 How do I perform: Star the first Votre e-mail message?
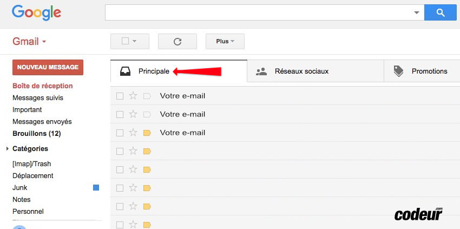pos(133,96)
